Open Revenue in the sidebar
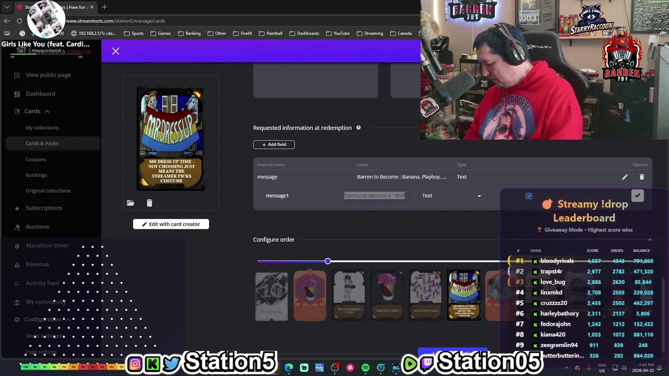 coord(37,265)
